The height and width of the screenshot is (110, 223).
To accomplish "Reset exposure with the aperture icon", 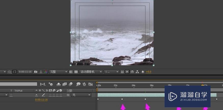I will 143,72.
